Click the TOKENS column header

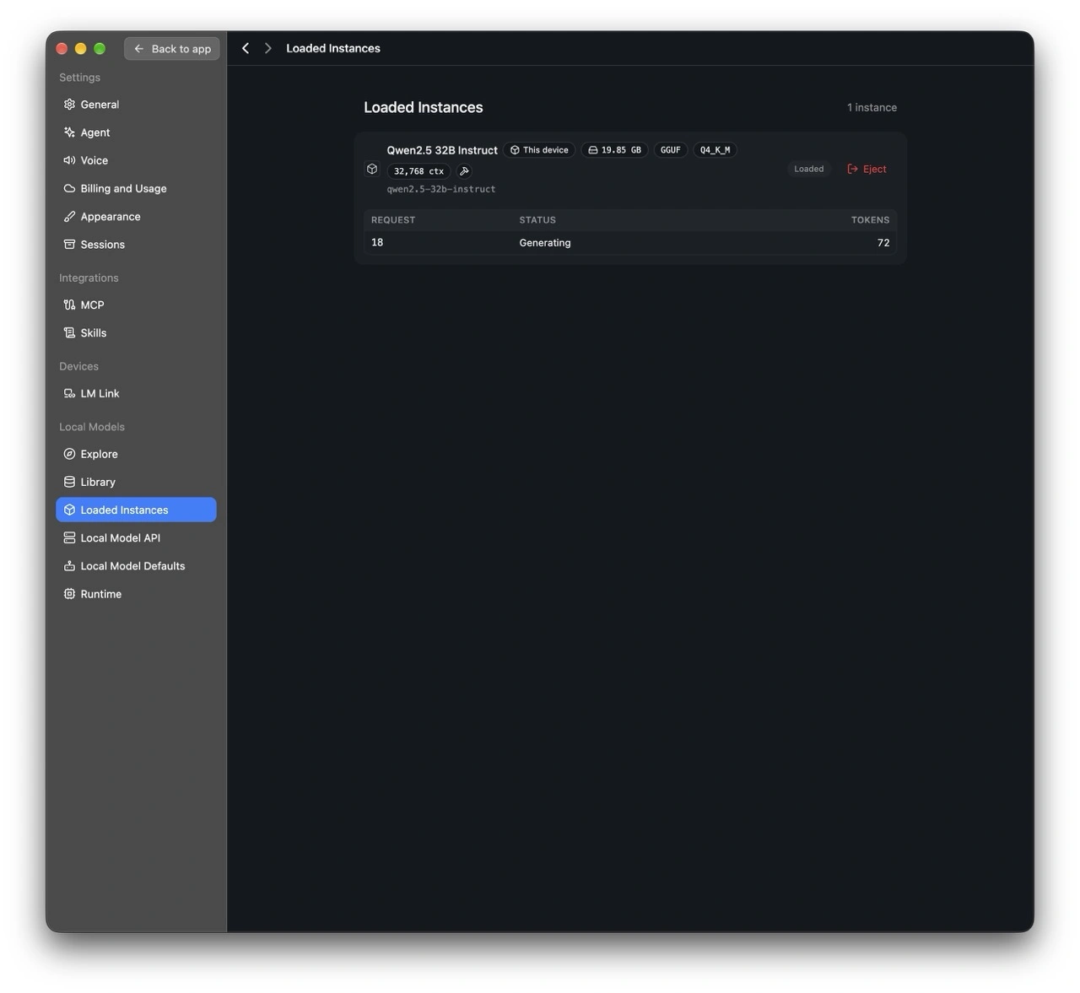click(870, 220)
